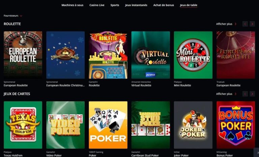259x157 pixels.
Task: Click Afficher plus for Jeux de cartes
Action: (226, 94)
